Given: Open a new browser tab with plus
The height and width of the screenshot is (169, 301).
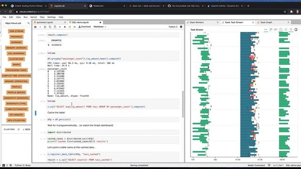Looking at the screenshot, I should (248, 6).
